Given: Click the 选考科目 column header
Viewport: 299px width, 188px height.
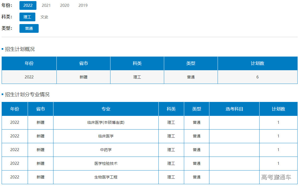Looking at the screenshot, I should (x=234, y=109).
